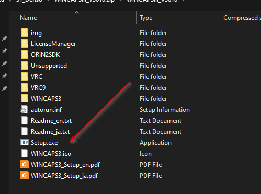Click the File folder type of img

[153, 33]
